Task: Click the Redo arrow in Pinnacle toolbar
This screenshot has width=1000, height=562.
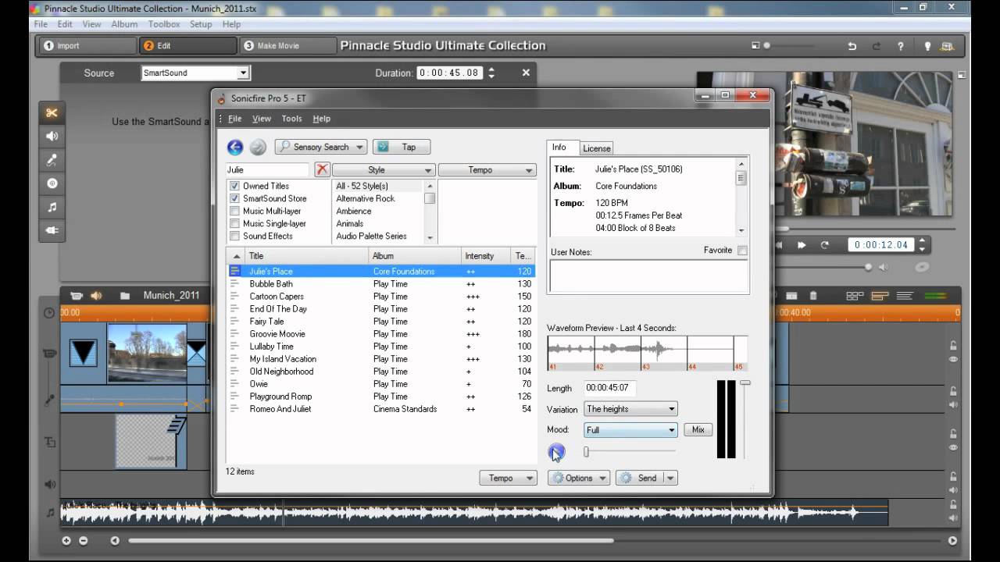Action: point(877,46)
